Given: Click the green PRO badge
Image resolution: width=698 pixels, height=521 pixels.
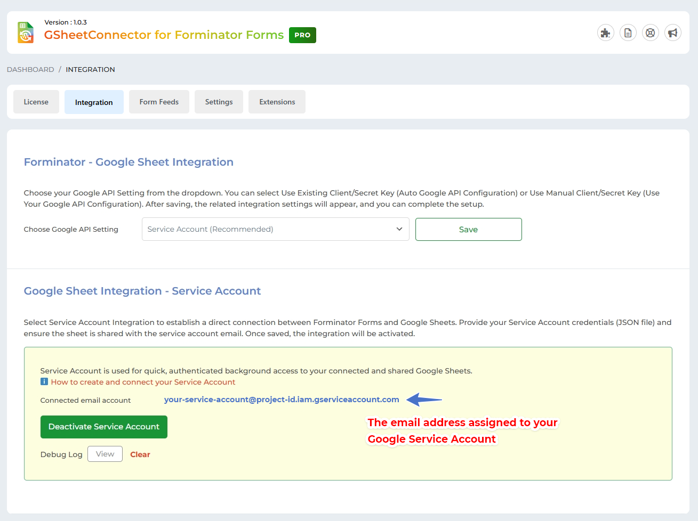Looking at the screenshot, I should [x=302, y=35].
